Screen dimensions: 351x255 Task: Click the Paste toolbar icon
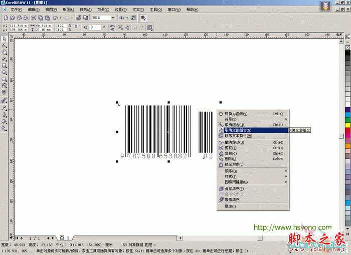click(x=48, y=18)
